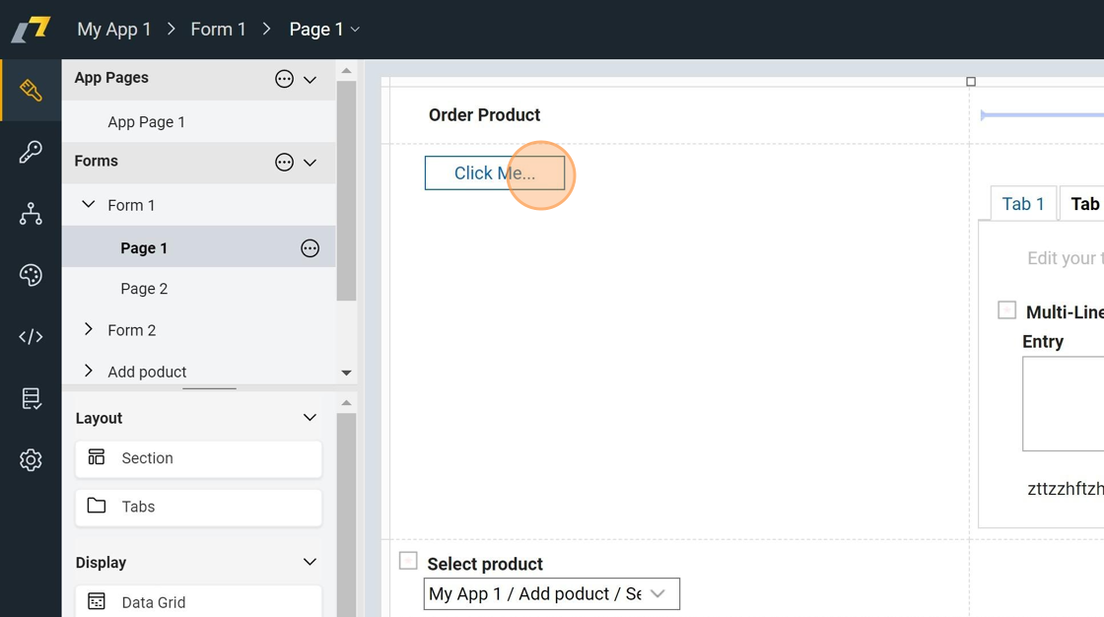Open the workflow hierarchy icon
The width and height of the screenshot is (1104, 617).
(31, 214)
